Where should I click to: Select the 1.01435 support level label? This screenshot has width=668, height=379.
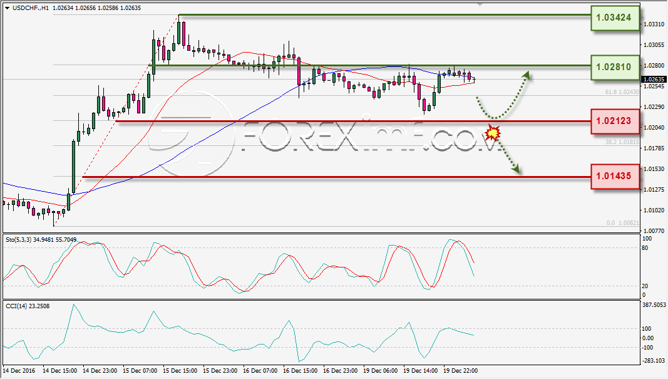(x=615, y=177)
